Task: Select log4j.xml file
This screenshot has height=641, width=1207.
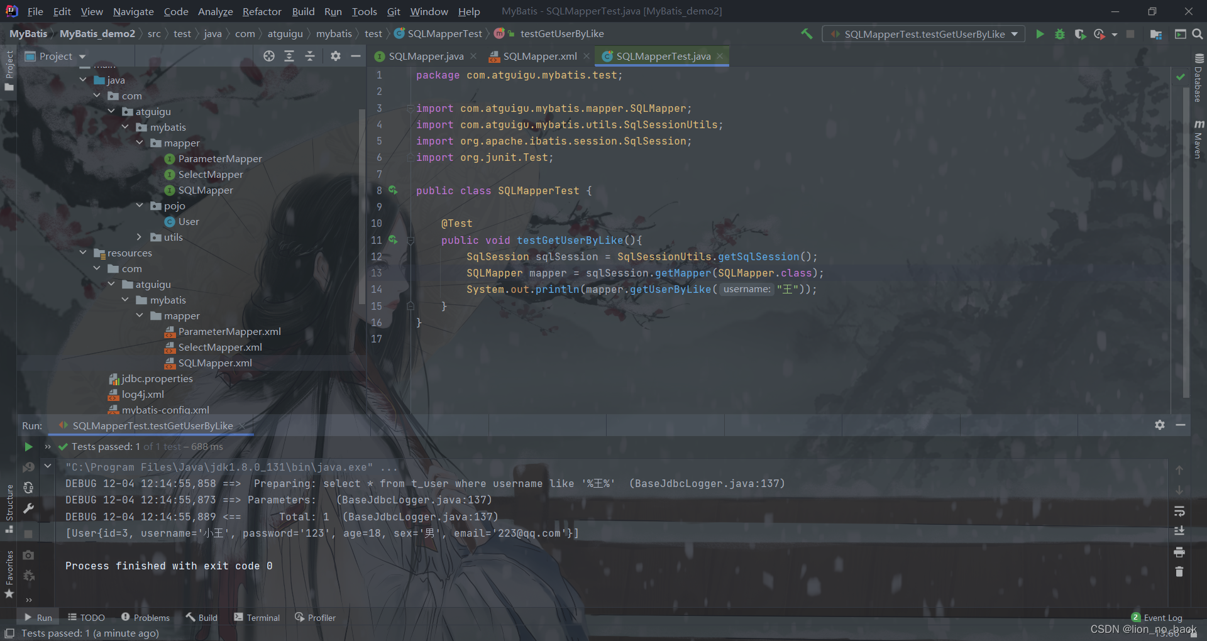Action: [143, 394]
